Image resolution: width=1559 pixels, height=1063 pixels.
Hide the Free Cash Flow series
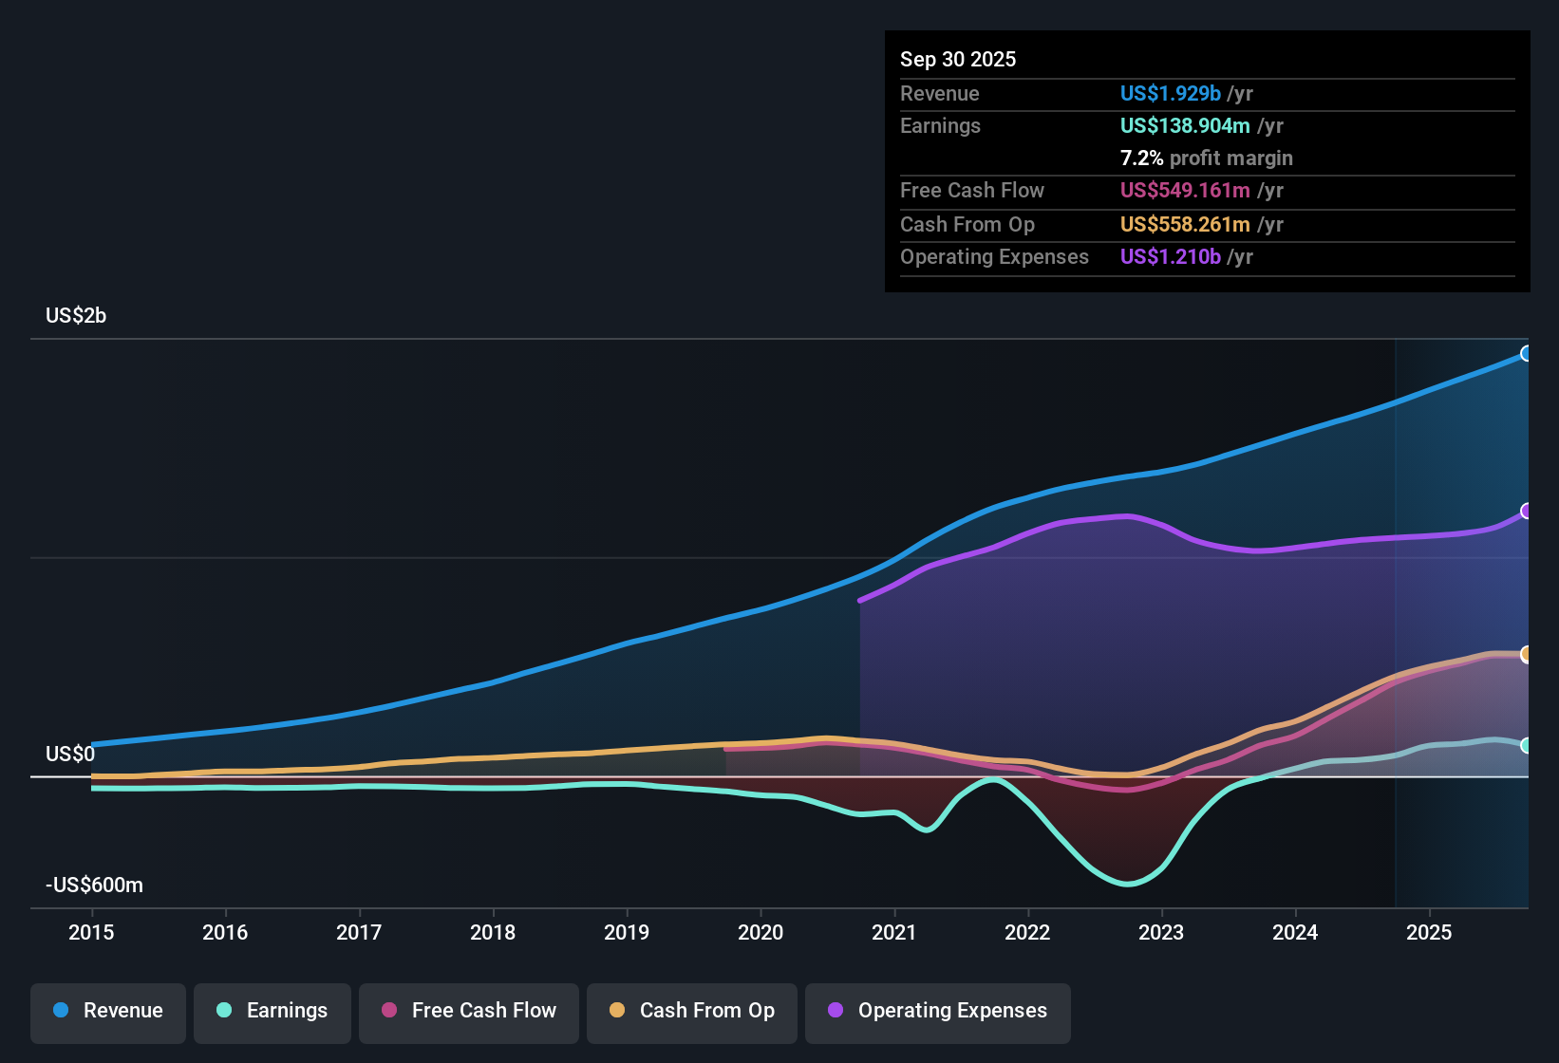[x=468, y=1013]
